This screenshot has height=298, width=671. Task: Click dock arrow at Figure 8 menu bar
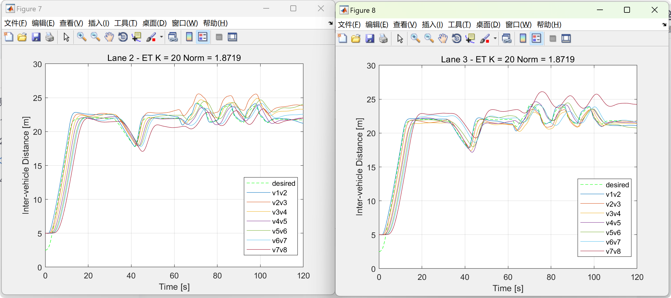click(664, 25)
